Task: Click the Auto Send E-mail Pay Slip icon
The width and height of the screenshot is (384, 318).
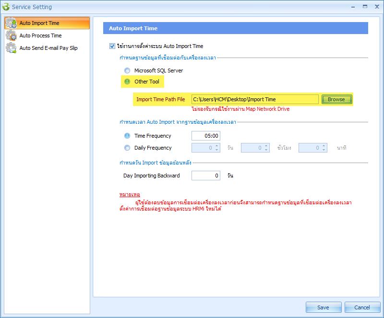Action: point(11,48)
